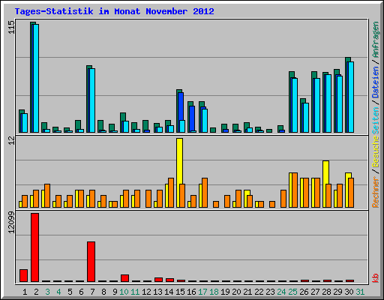Click green day '31' on the x-axis
The width and height of the screenshot is (384, 300).
tap(360, 292)
